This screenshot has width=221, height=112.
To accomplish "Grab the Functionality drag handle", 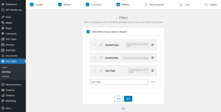I will [95, 58].
